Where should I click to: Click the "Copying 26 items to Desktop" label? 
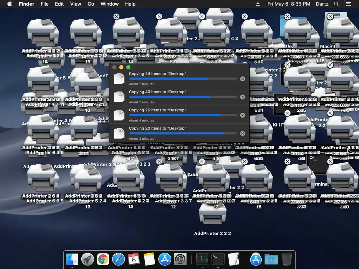click(157, 110)
